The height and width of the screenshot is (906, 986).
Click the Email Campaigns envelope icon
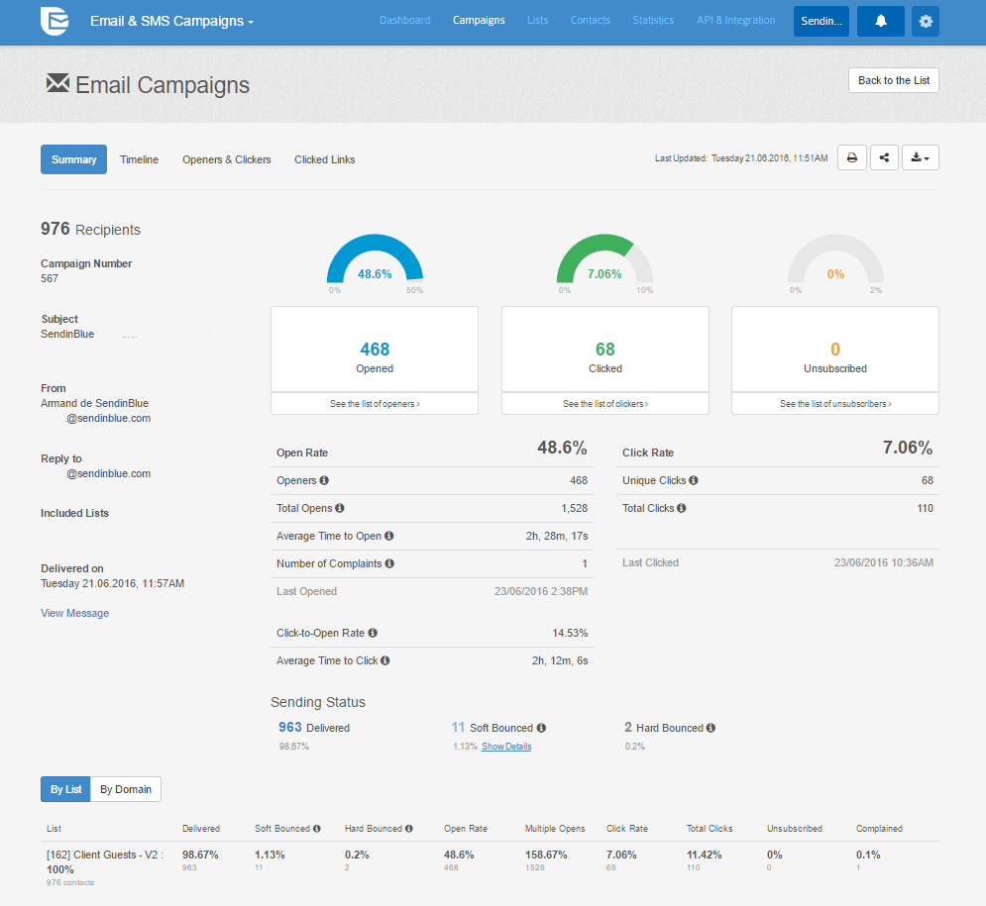pos(57,83)
